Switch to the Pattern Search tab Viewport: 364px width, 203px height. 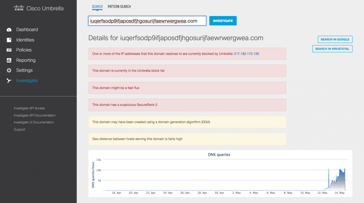(x=119, y=7)
